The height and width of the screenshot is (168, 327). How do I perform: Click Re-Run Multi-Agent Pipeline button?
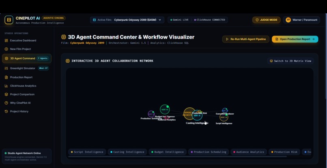[x=246, y=39]
